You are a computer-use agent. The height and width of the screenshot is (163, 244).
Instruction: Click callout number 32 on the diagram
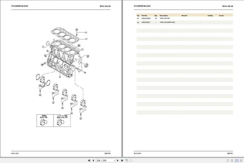(86, 33)
